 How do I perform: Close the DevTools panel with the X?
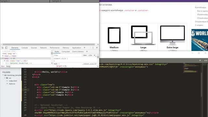[x=97, y=48]
